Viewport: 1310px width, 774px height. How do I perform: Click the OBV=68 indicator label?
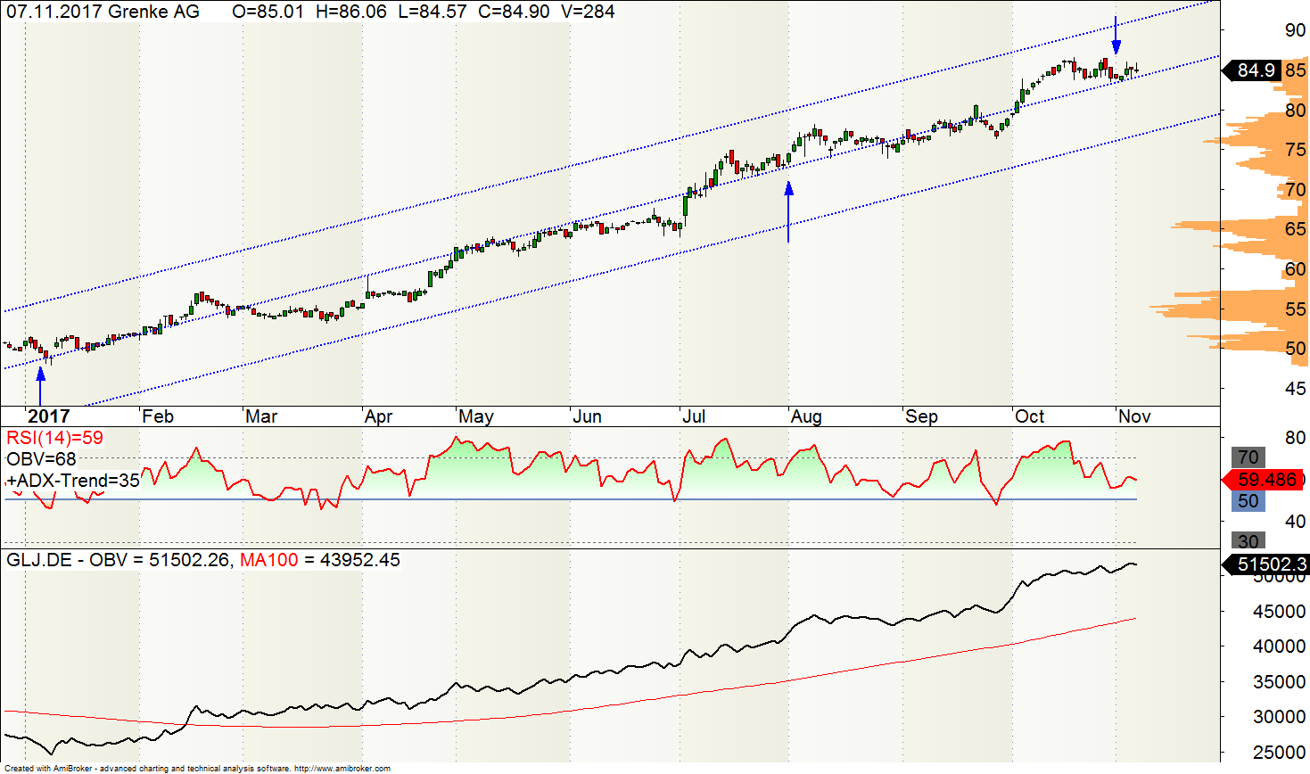click(x=41, y=459)
